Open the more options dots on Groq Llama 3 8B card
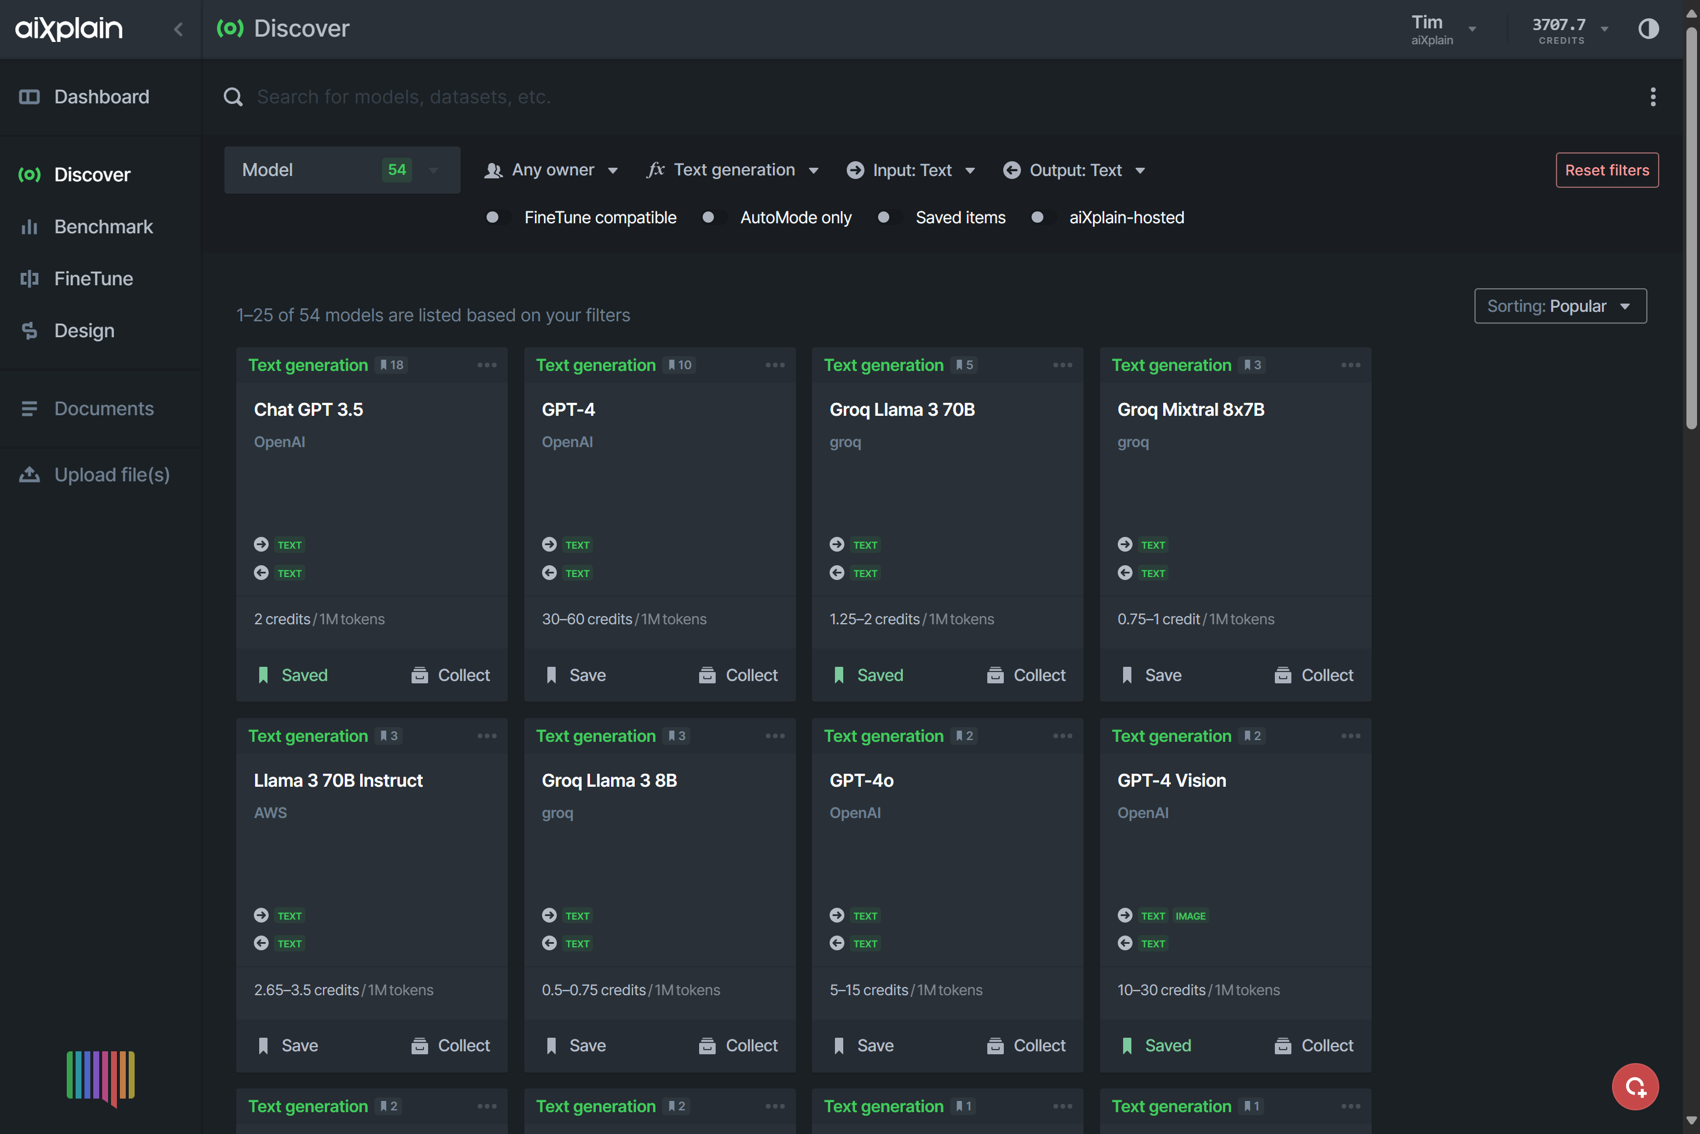Viewport: 1700px width, 1134px height. [775, 737]
